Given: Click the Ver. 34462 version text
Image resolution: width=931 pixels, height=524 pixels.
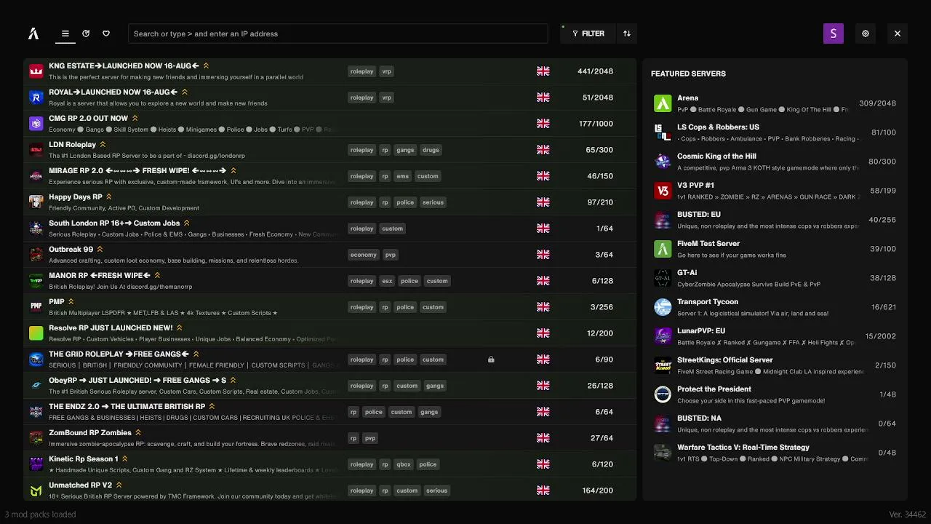Looking at the screenshot, I should [907, 515].
